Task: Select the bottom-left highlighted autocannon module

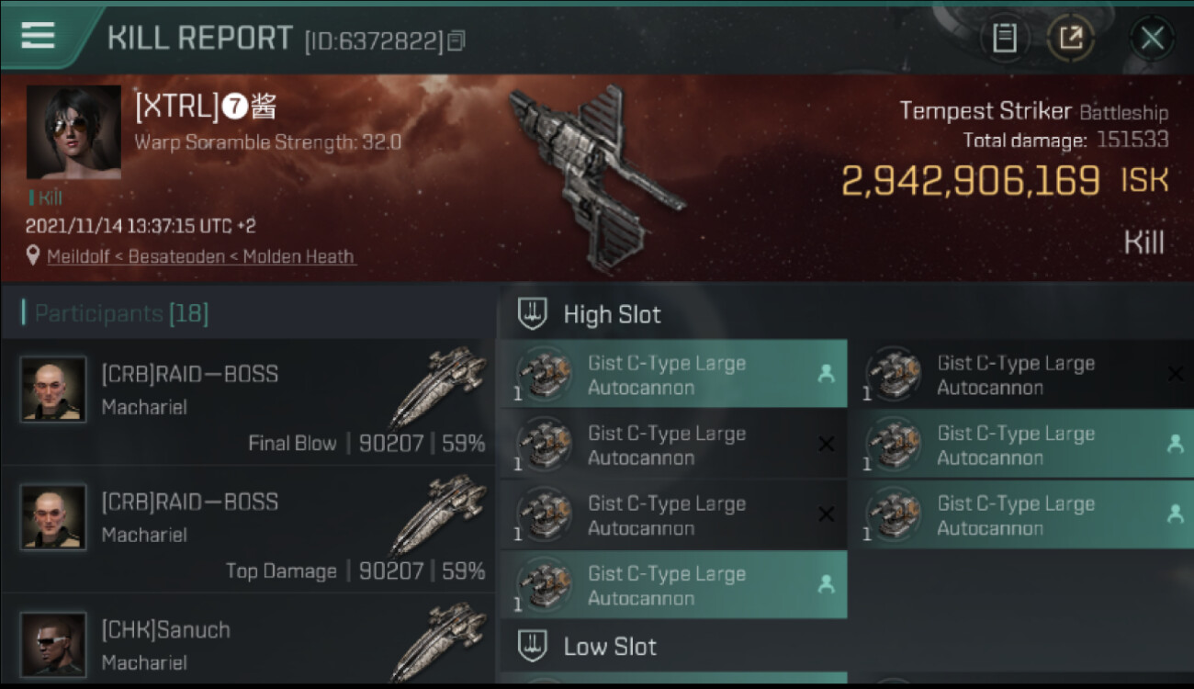Action: click(672, 585)
